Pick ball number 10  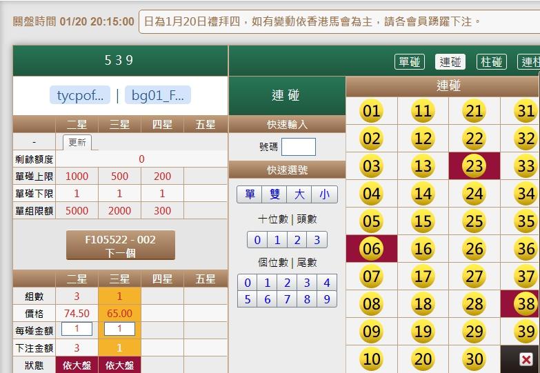point(371,359)
